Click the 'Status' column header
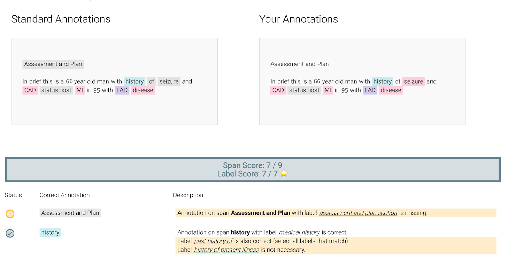This screenshot has width=508, height=258. [13, 195]
